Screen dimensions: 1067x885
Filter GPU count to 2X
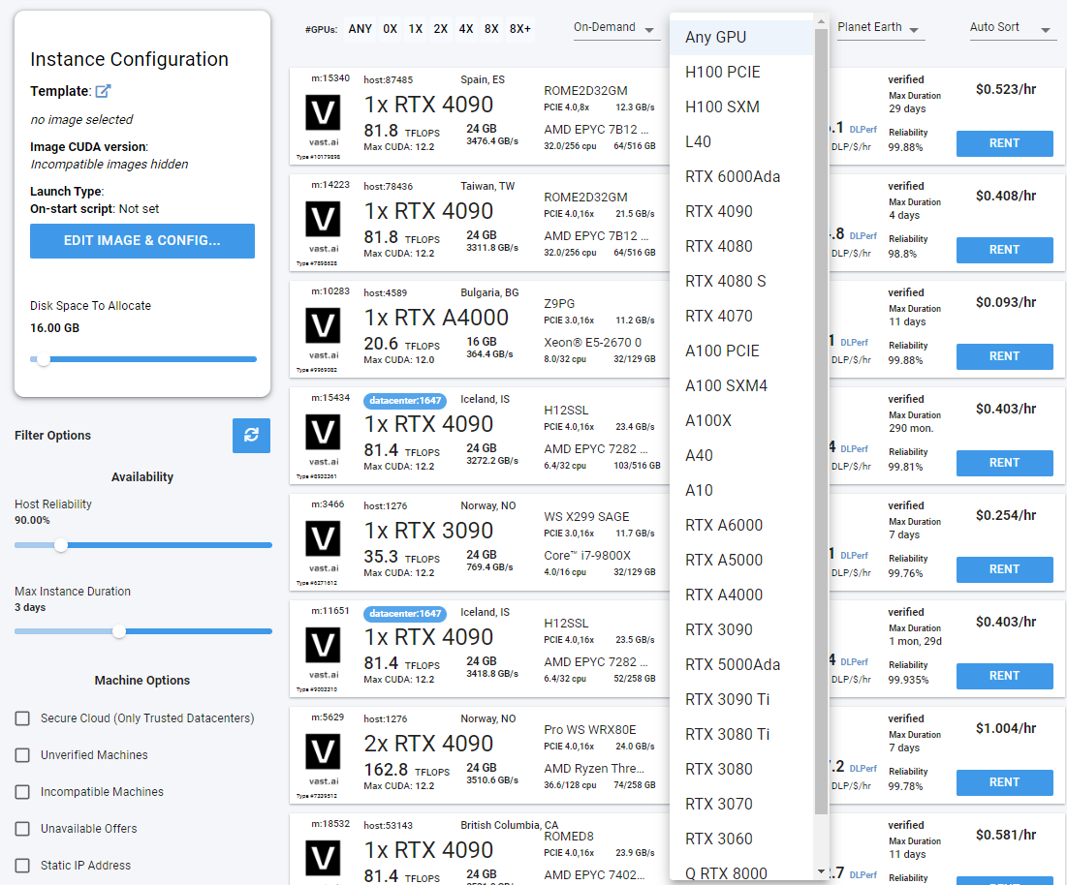pyautogui.click(x=441, y=29)
